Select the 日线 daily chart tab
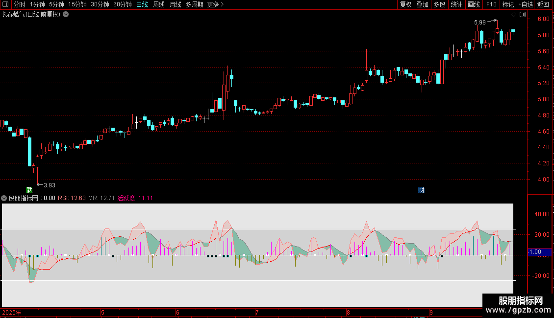 142,4
